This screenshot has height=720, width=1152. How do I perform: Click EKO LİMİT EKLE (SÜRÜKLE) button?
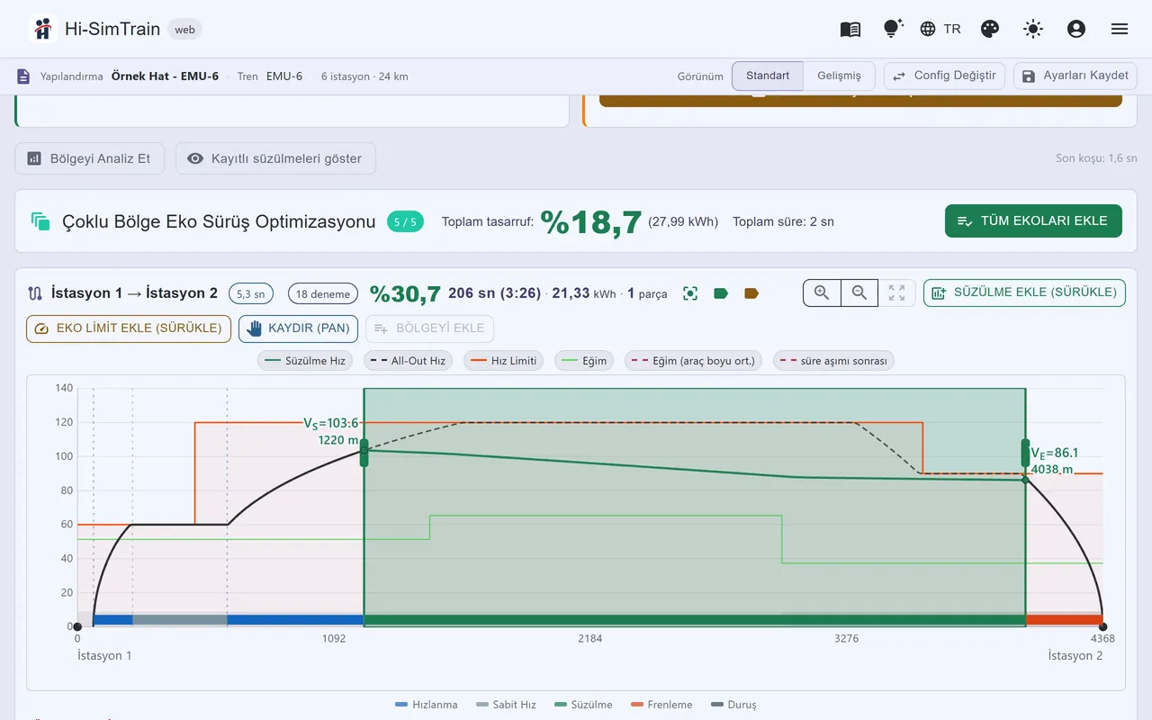point(129,328)
